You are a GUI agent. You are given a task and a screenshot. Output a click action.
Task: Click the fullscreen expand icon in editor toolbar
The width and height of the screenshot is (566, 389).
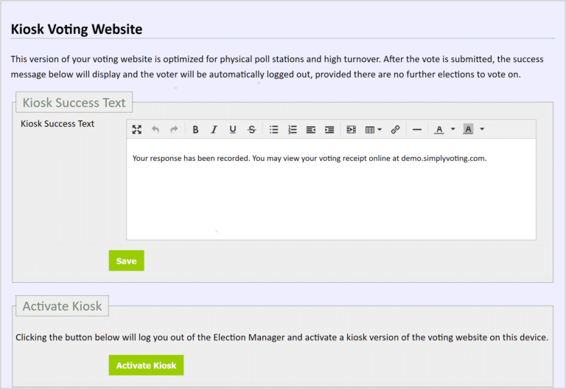(x=137, y=129)
